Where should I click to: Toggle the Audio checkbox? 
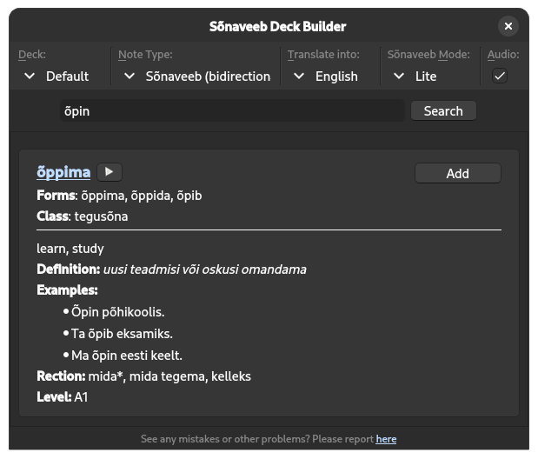(499, 76)
